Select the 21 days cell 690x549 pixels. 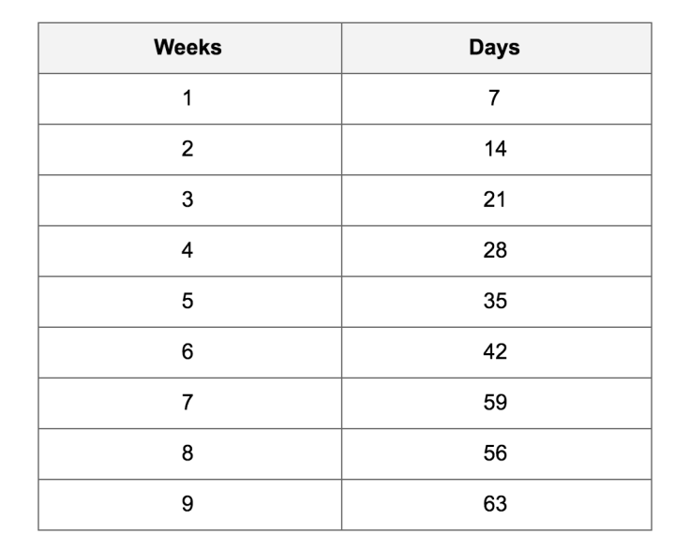496,200
